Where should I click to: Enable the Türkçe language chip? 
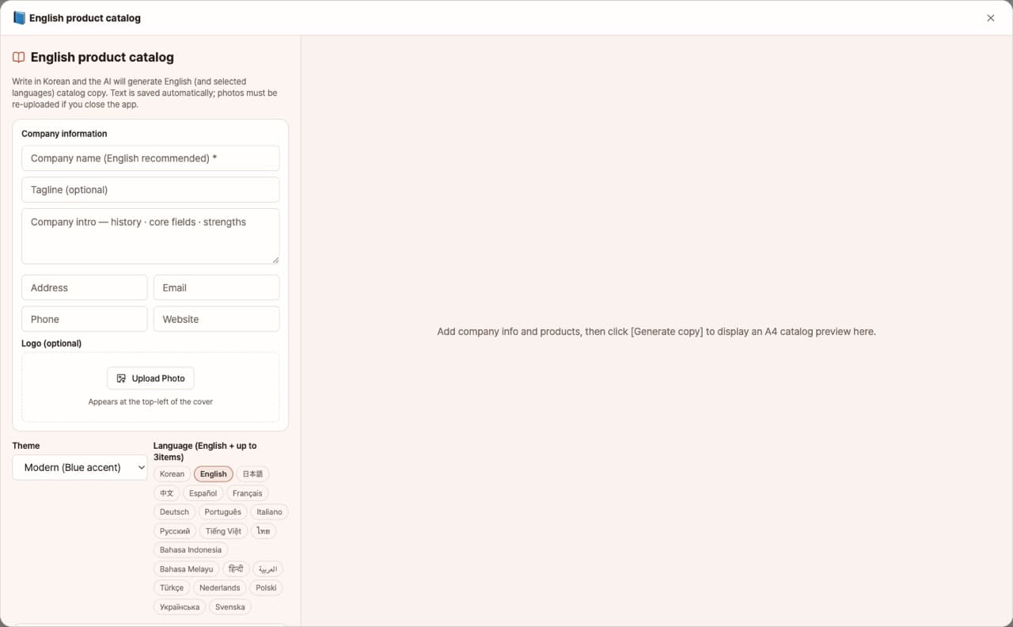(x=172, y=588)
